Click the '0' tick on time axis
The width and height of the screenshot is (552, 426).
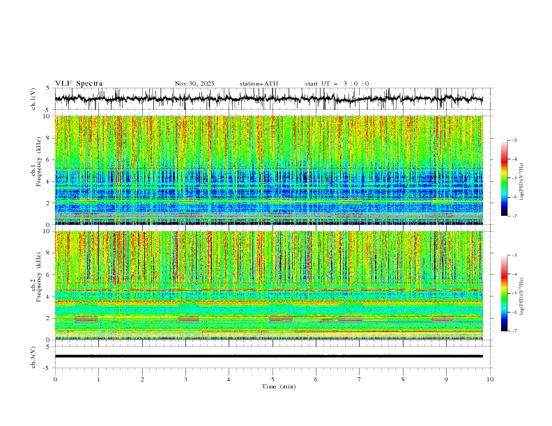coord(55,379)
